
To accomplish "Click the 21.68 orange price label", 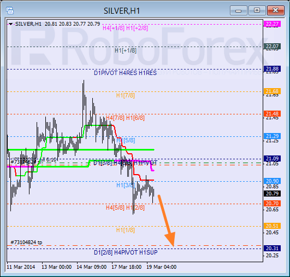I will tap(272, 91).
